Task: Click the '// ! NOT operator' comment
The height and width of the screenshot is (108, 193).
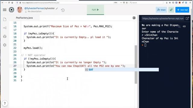Action: 33,55
